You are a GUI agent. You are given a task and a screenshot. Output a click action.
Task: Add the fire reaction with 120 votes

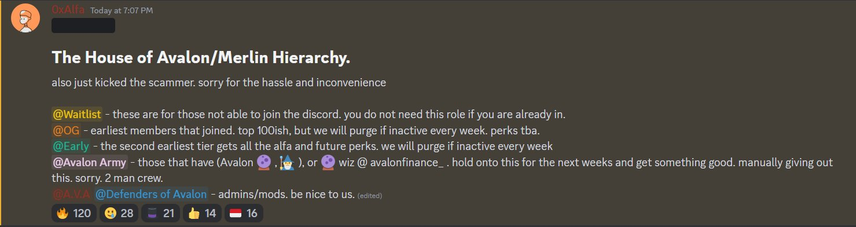(x=74, y=213)
